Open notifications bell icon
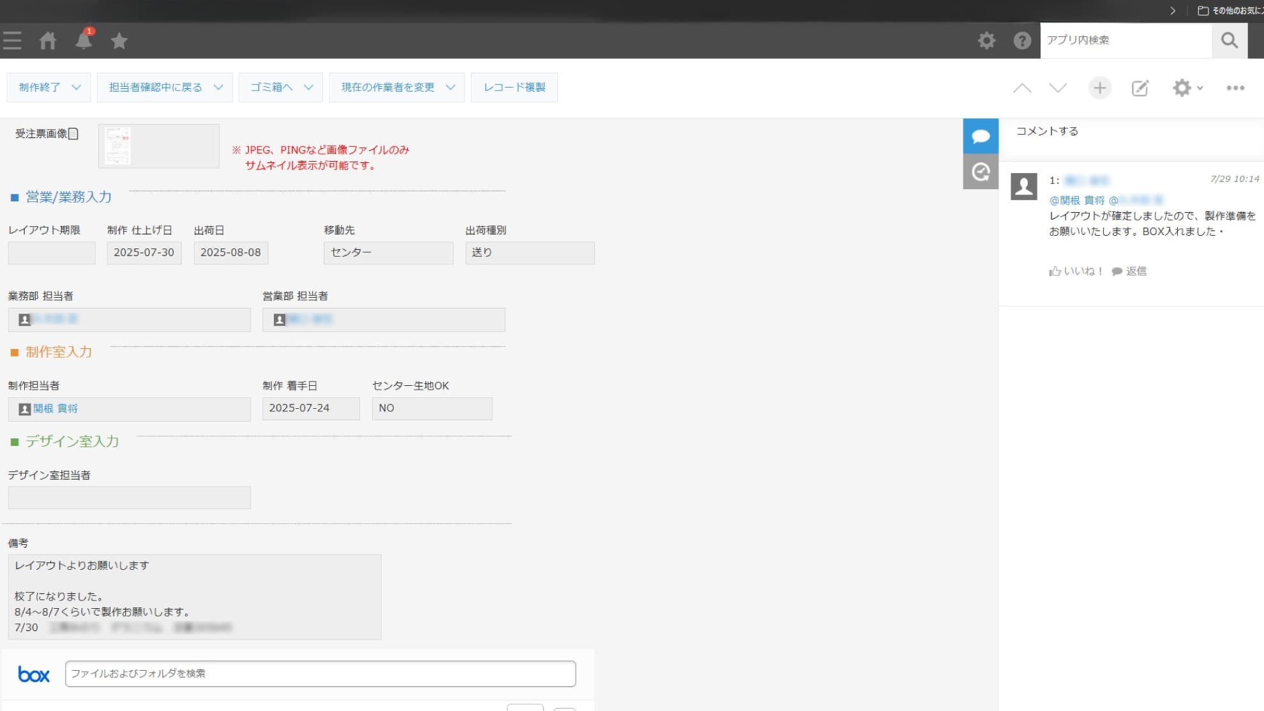The image size is (1264, 711). 84,40
